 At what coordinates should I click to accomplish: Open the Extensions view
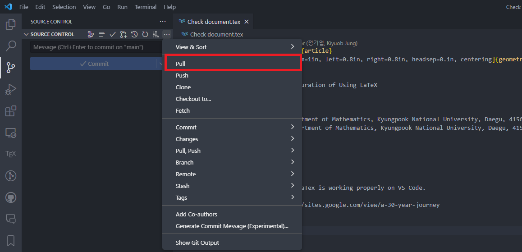coord(11,111)
